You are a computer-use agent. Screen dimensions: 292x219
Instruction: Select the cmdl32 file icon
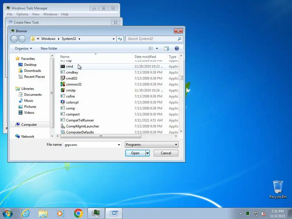tap(63, 78)
